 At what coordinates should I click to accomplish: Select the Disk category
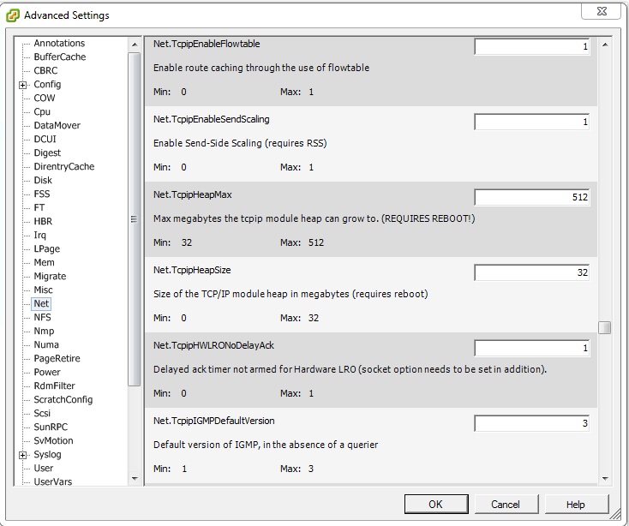pos(43,180)
